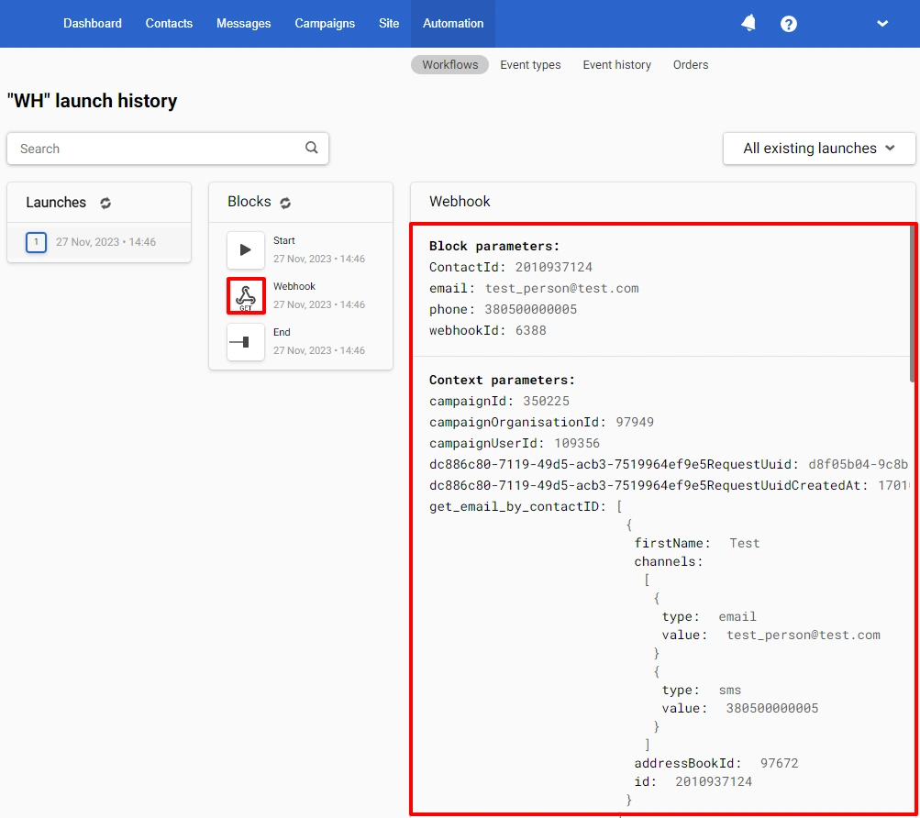
Task: Open the Campaigns menu
Action: point(325,24)
